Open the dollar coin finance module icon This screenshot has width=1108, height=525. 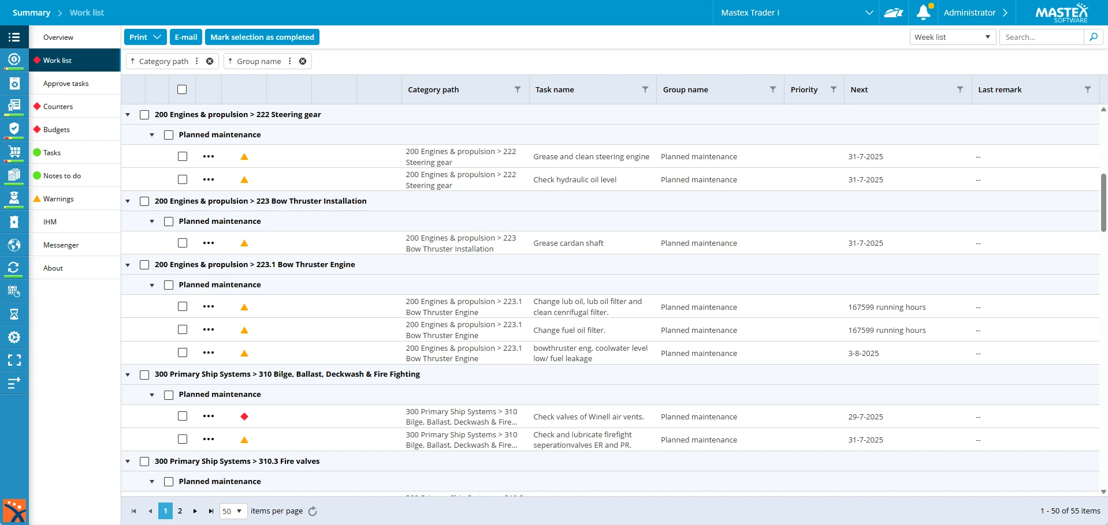pos(14,59)
